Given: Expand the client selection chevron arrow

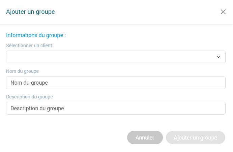Looking at the screenshot, I should point(218,57).
